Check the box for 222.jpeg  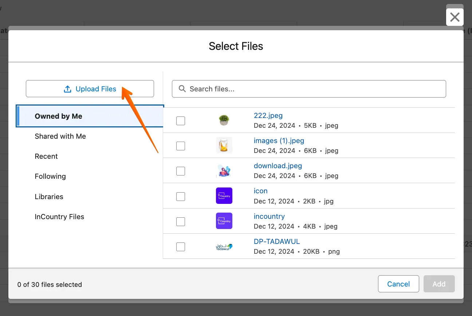click(181, 121)
